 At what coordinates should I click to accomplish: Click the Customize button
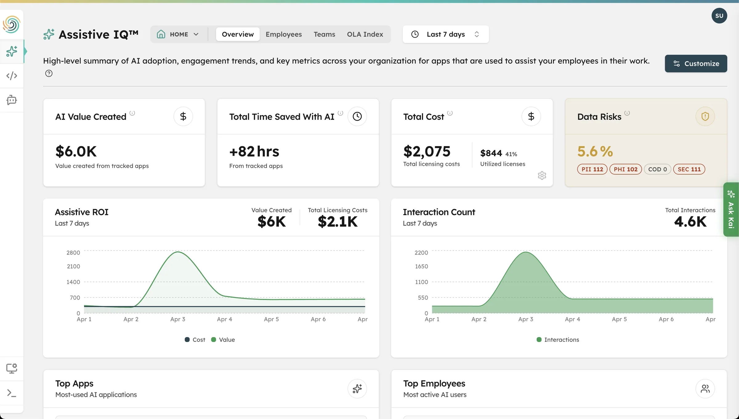click(x=696, y=63)
